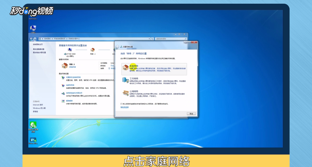Go back in Network and Sharing Center window
This screenshot has height=167, width=312.
[31, 39]
